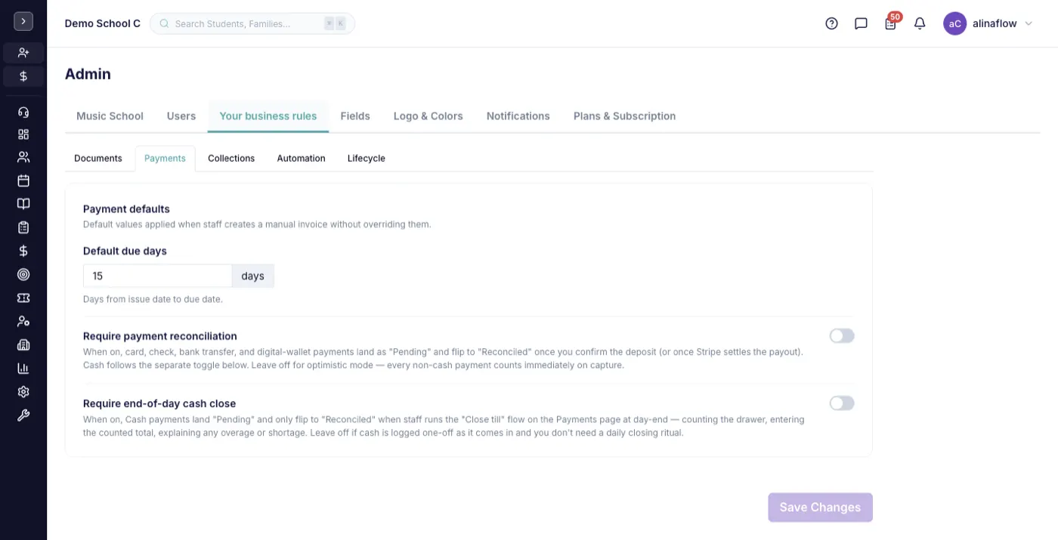Open the tasks icon with 50 badge
The image size is (1058, 540).
[891, 23]
